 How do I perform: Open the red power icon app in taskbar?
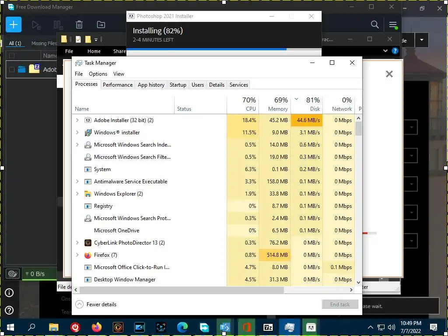(x=75, y=327)
